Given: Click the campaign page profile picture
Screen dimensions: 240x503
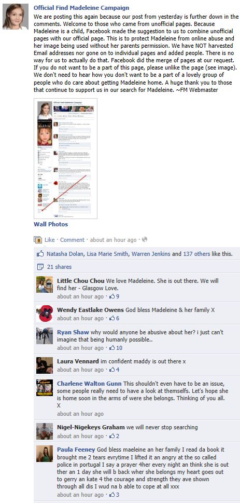Looking at the screenshot, I should [16, 17].
